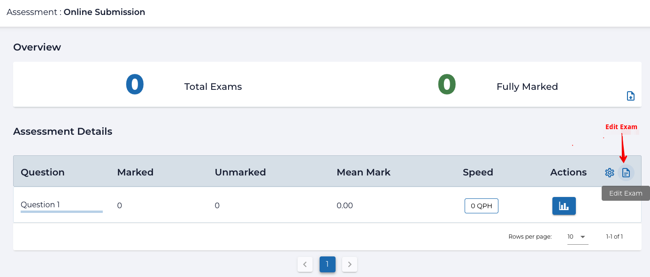
Task: Click the Question 1 progress bar
Action: (x=61, y=212)
